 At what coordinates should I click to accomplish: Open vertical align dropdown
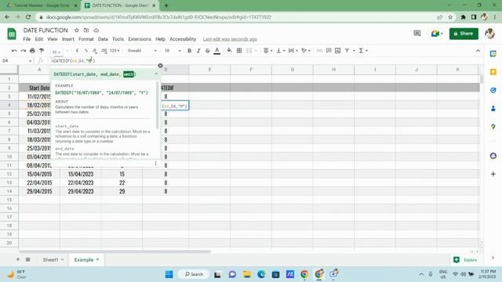[x=281, y=50]
